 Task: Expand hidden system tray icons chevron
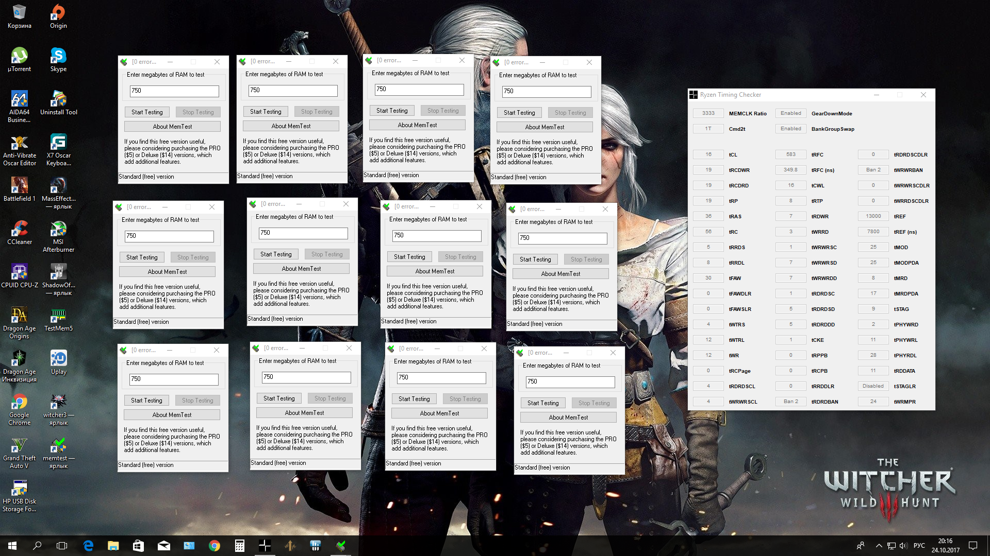[x=879, y=546]
